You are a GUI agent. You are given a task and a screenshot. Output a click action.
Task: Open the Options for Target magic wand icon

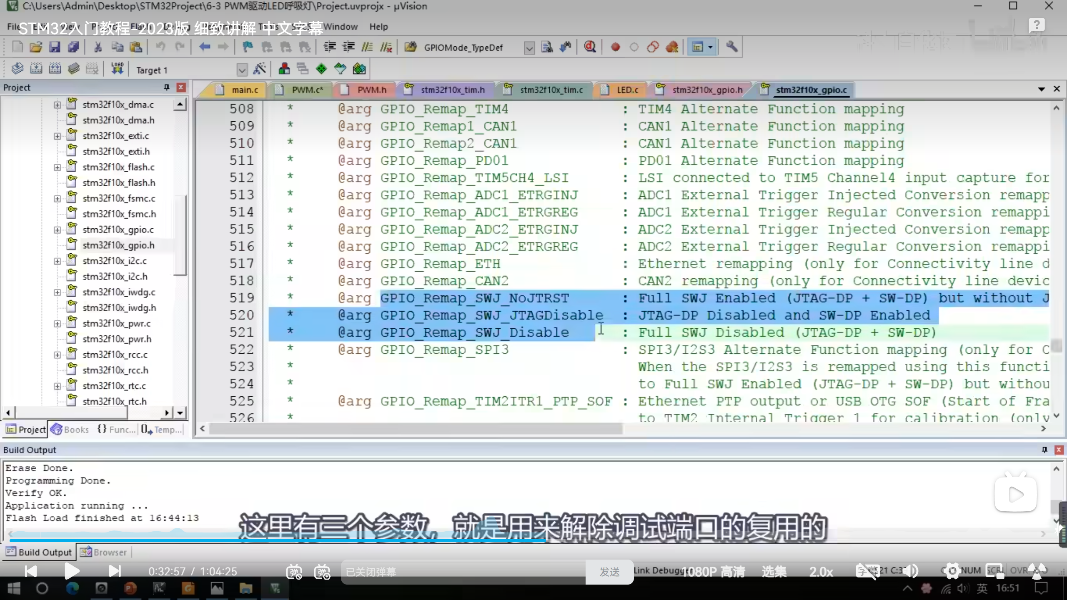click(x=259, y=69)
